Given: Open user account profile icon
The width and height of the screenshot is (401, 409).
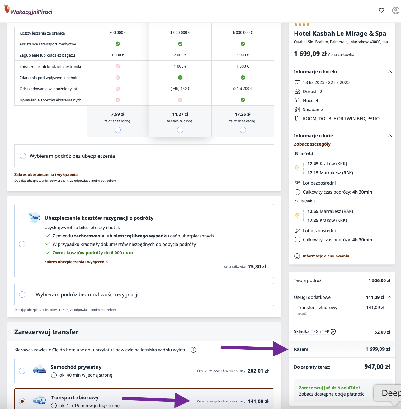Looking at the screenshot, I should [x=395, y=11].
